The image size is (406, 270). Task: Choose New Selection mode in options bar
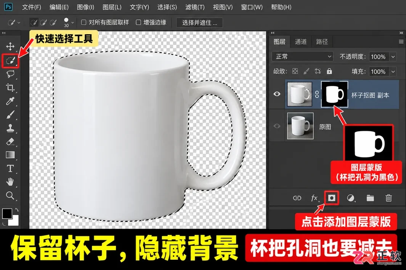[x=34, y=23]
